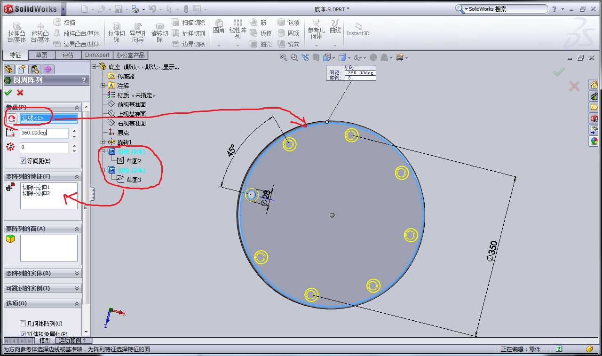
Task: Select the 拔模 draft tool
Action: click(261, 33)
